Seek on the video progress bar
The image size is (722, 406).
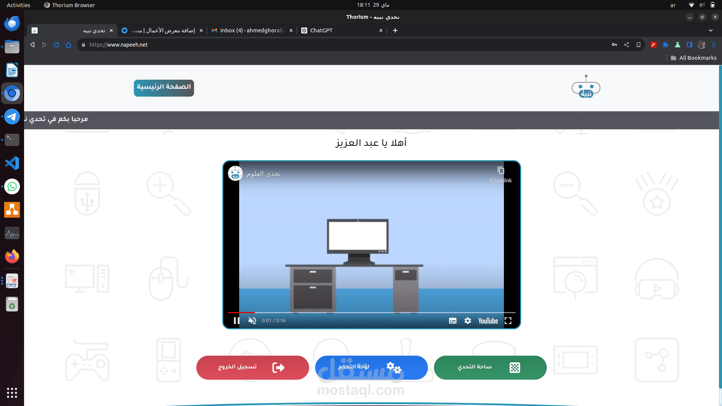click(372, 312)
